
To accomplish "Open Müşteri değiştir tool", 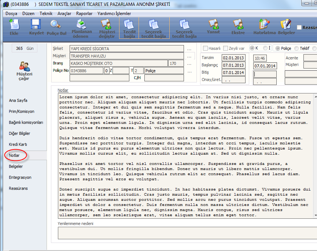I will point(107,28).
